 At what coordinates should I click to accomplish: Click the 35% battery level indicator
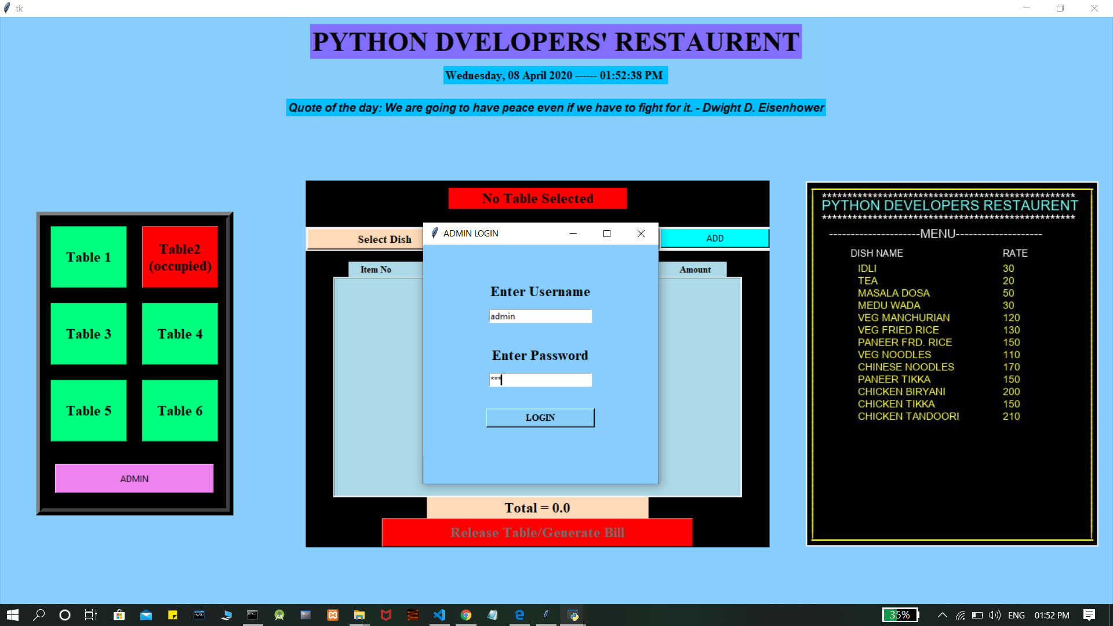point(900,615)
